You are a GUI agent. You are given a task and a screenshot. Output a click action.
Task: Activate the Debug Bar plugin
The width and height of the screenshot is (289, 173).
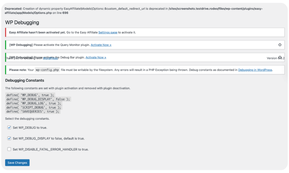point(96,57)
